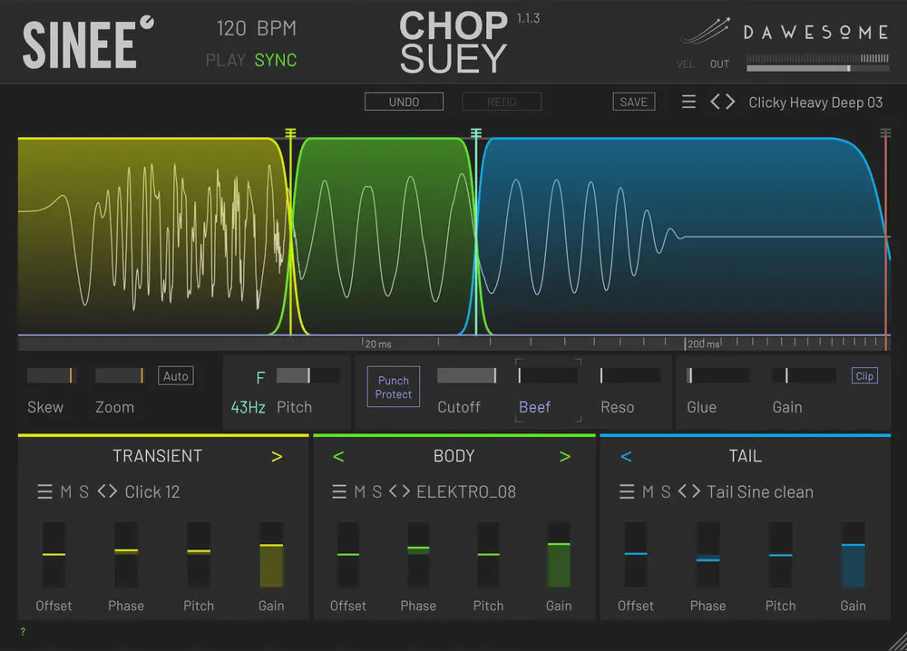Toggle the Clip button
This screenshot has height=651, width=907.
point(864,376)
